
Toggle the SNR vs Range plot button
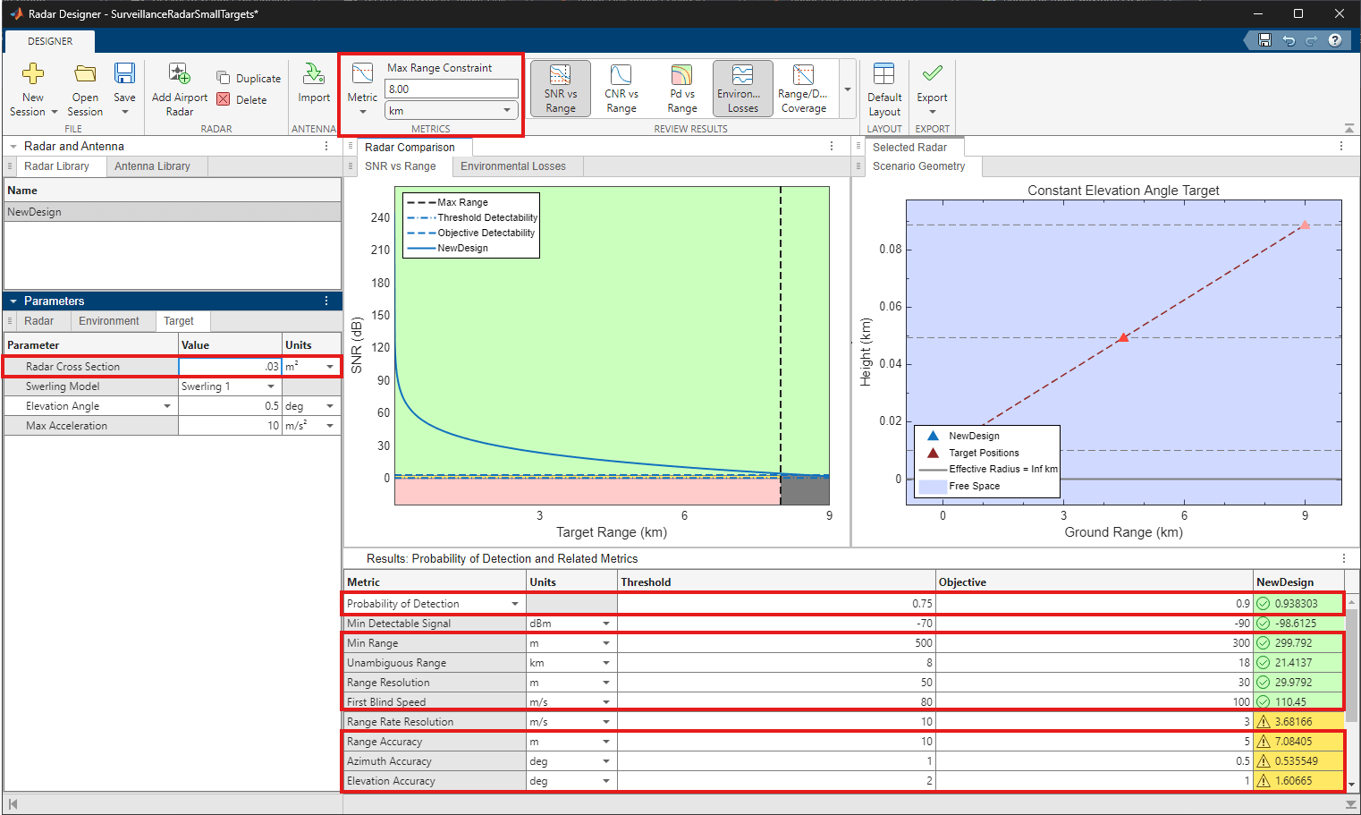561,88
